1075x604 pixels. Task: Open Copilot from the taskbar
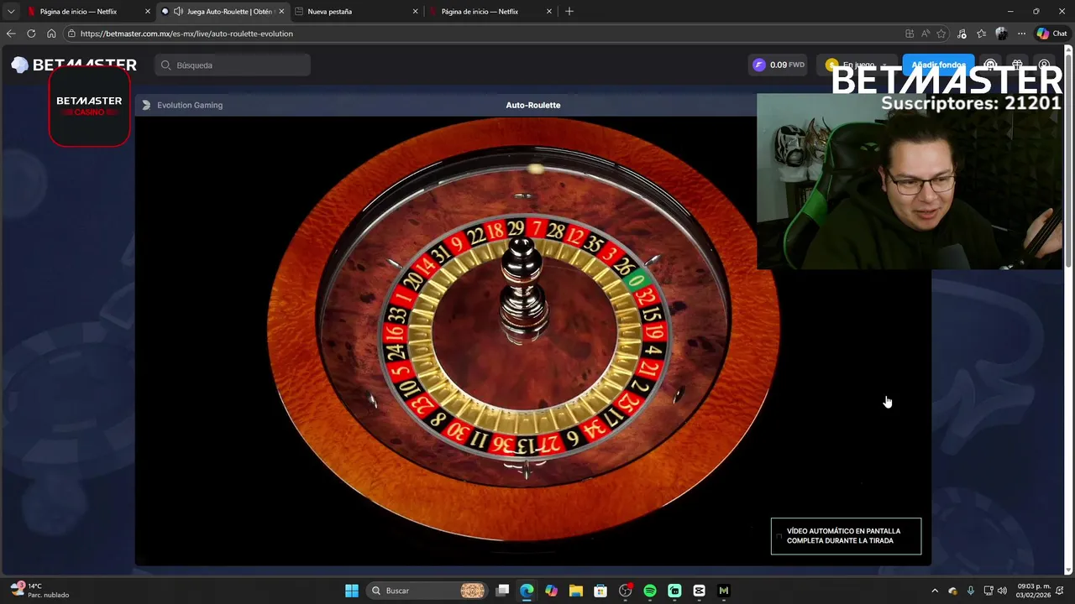pos(551,591)
